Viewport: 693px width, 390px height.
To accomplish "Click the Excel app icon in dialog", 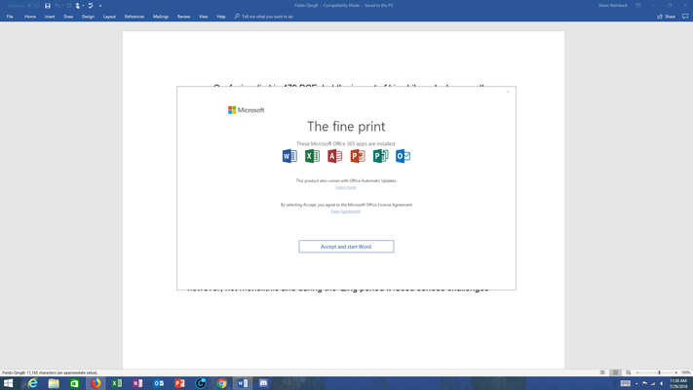I will coord(312,156).
